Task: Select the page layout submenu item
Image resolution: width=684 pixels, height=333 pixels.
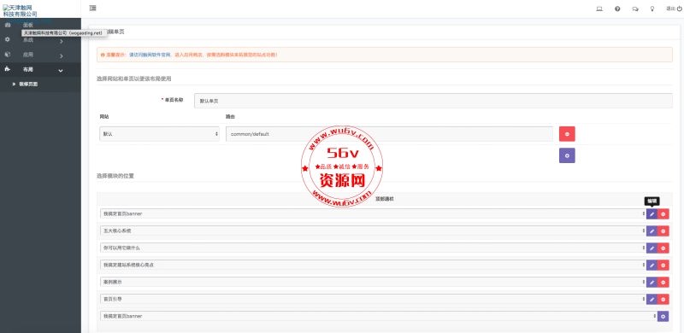Action: [28, 85]
